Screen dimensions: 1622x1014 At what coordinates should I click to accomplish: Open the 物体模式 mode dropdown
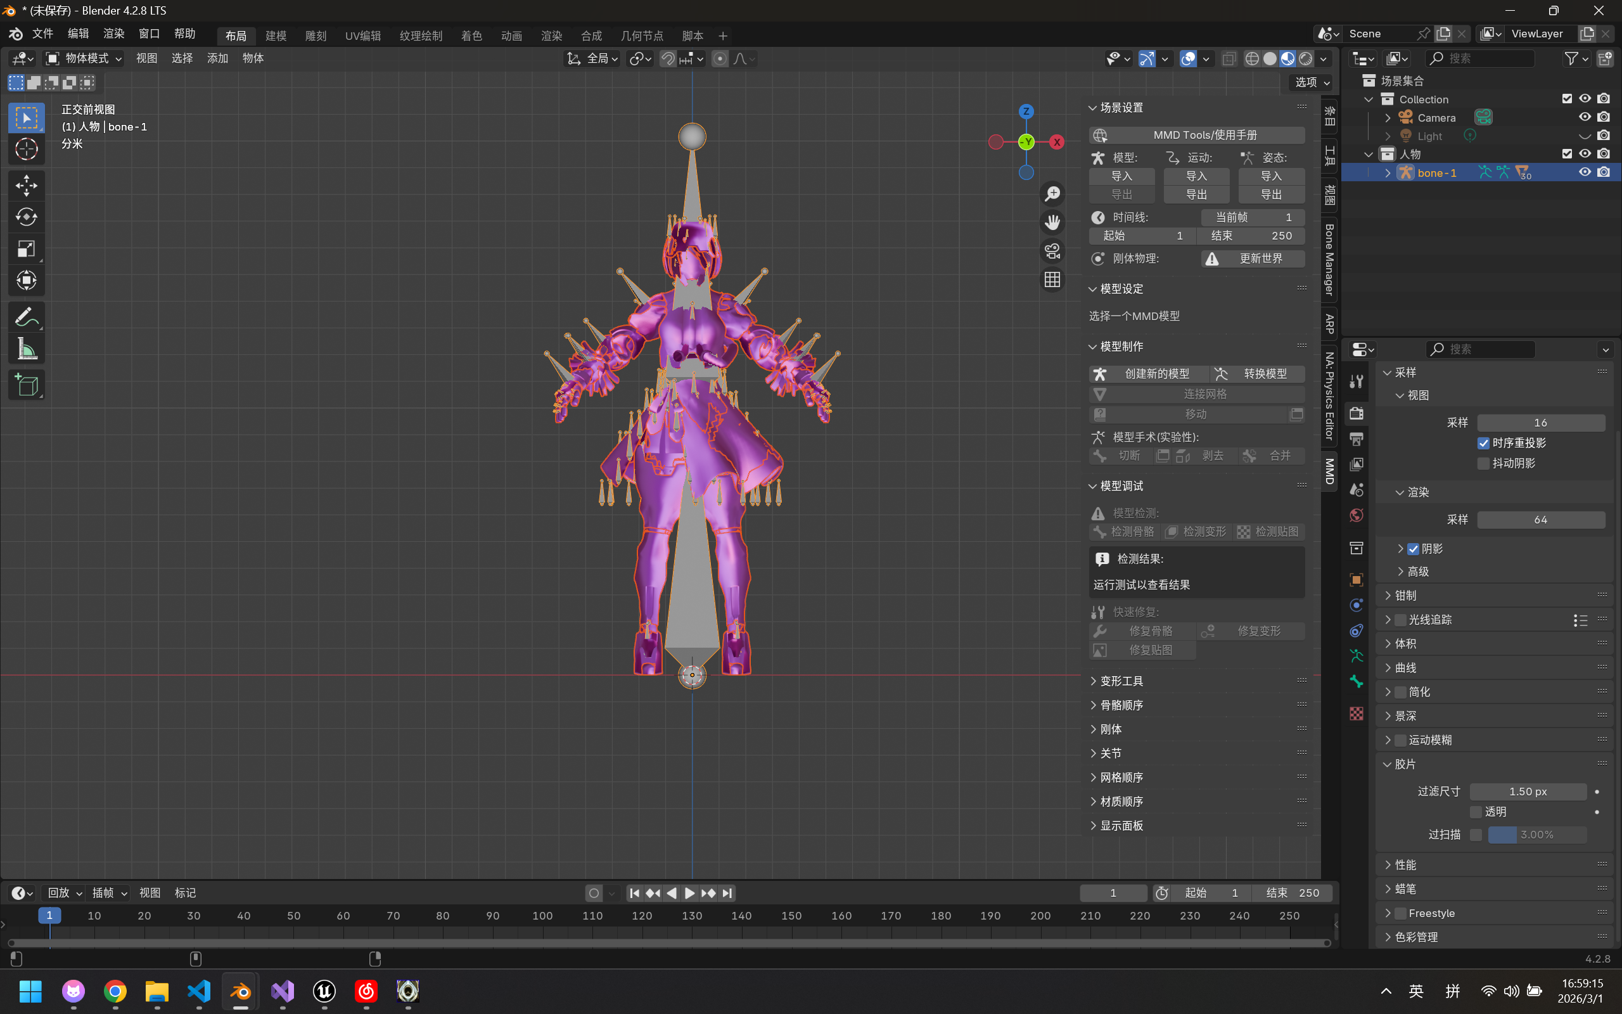(x=84, y=58)
